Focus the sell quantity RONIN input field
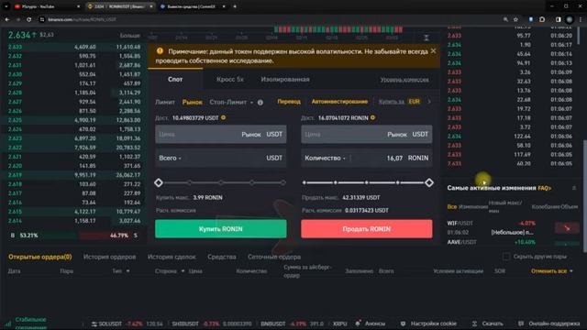Screen dimensions: 587x330 [x=367, y=158]
